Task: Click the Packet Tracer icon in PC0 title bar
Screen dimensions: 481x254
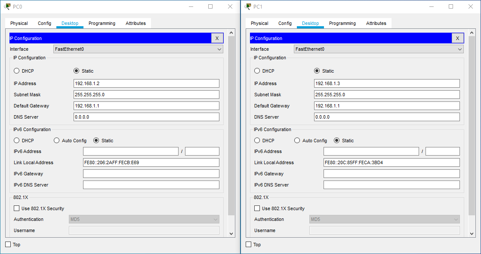Action: (7, 6)
